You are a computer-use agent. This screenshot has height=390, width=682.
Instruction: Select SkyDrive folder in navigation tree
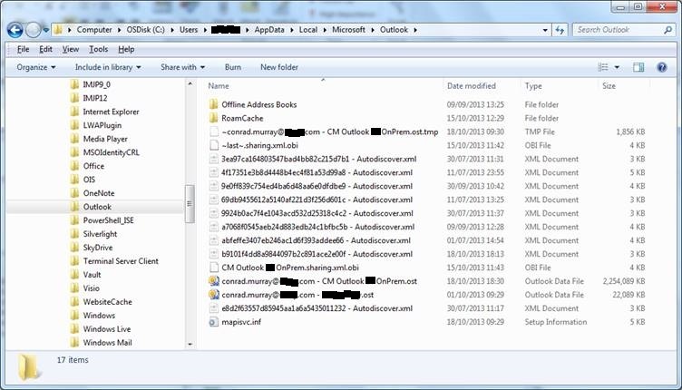coord(98,248)
